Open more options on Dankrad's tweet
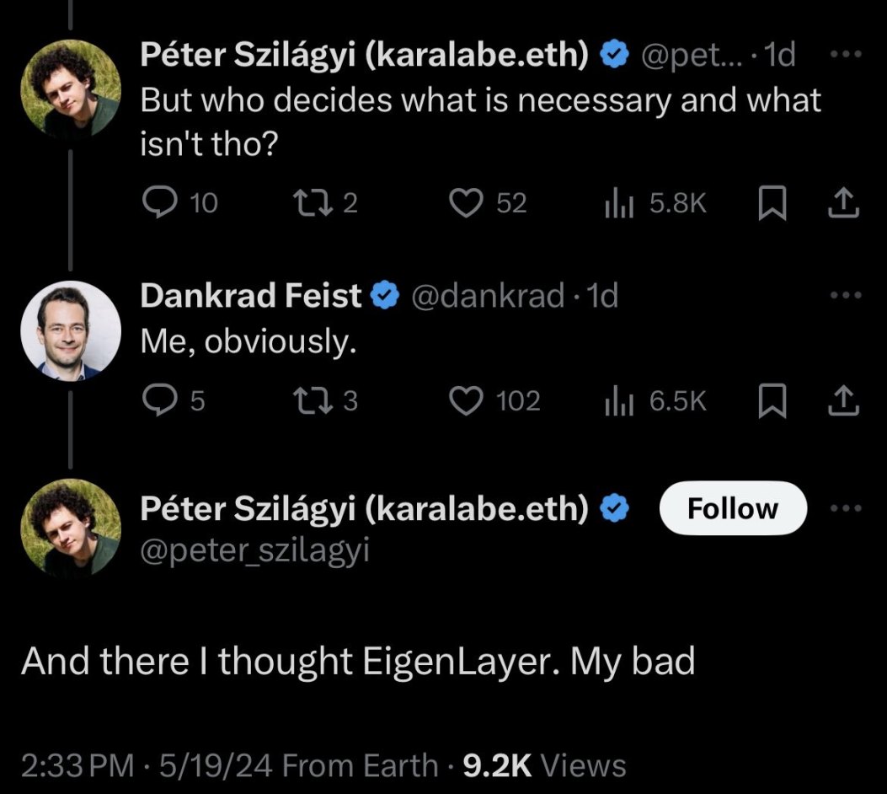The height and width of the screenshot is (794, 887). (846, 296)
